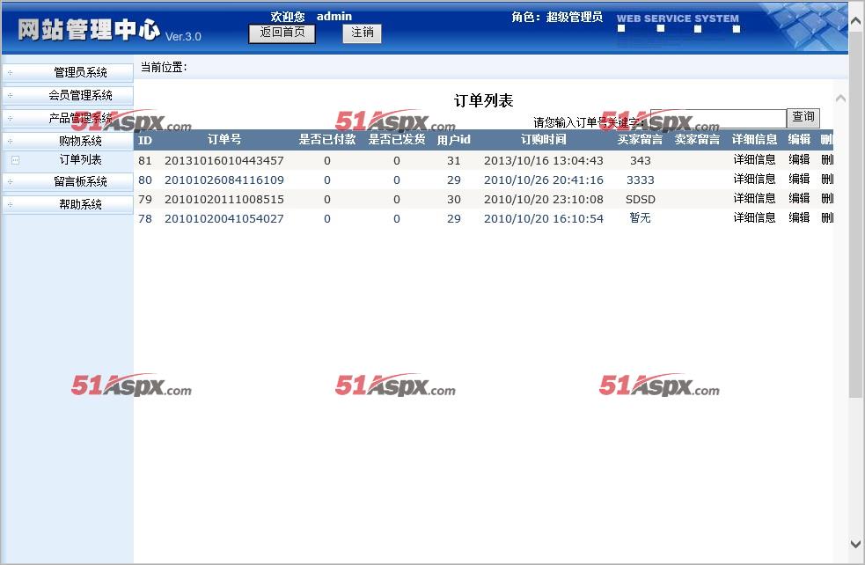Click the inner frame scroll-up arrow
The image size is (865, 565).
pyautogui.click(x=840, y=99)
